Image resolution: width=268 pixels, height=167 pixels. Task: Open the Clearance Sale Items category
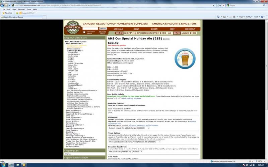tap(75, 145)
